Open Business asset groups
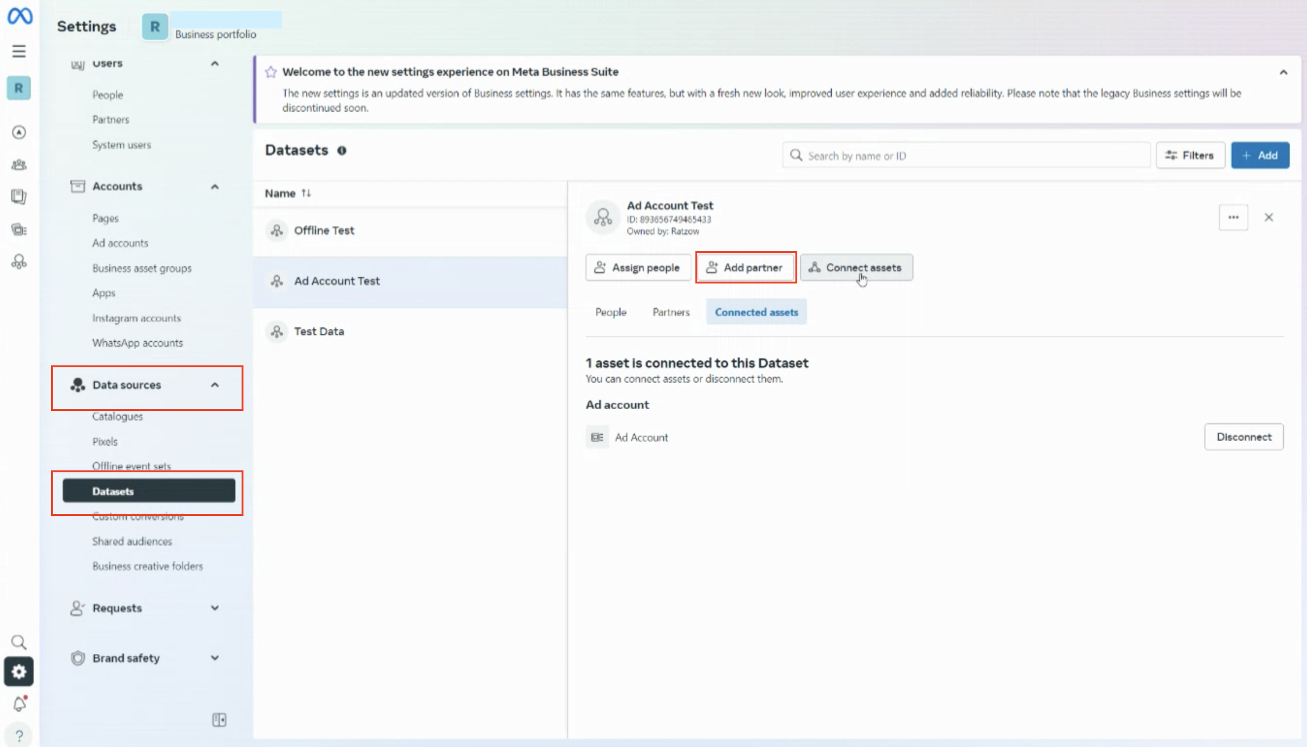Screen dimensions: 1307x747 point(142,268)
